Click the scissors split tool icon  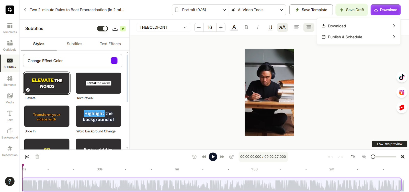click(27, 157)
